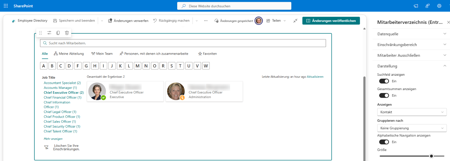
Task: Filter by the letter D
Action: [x=69, y=66]
